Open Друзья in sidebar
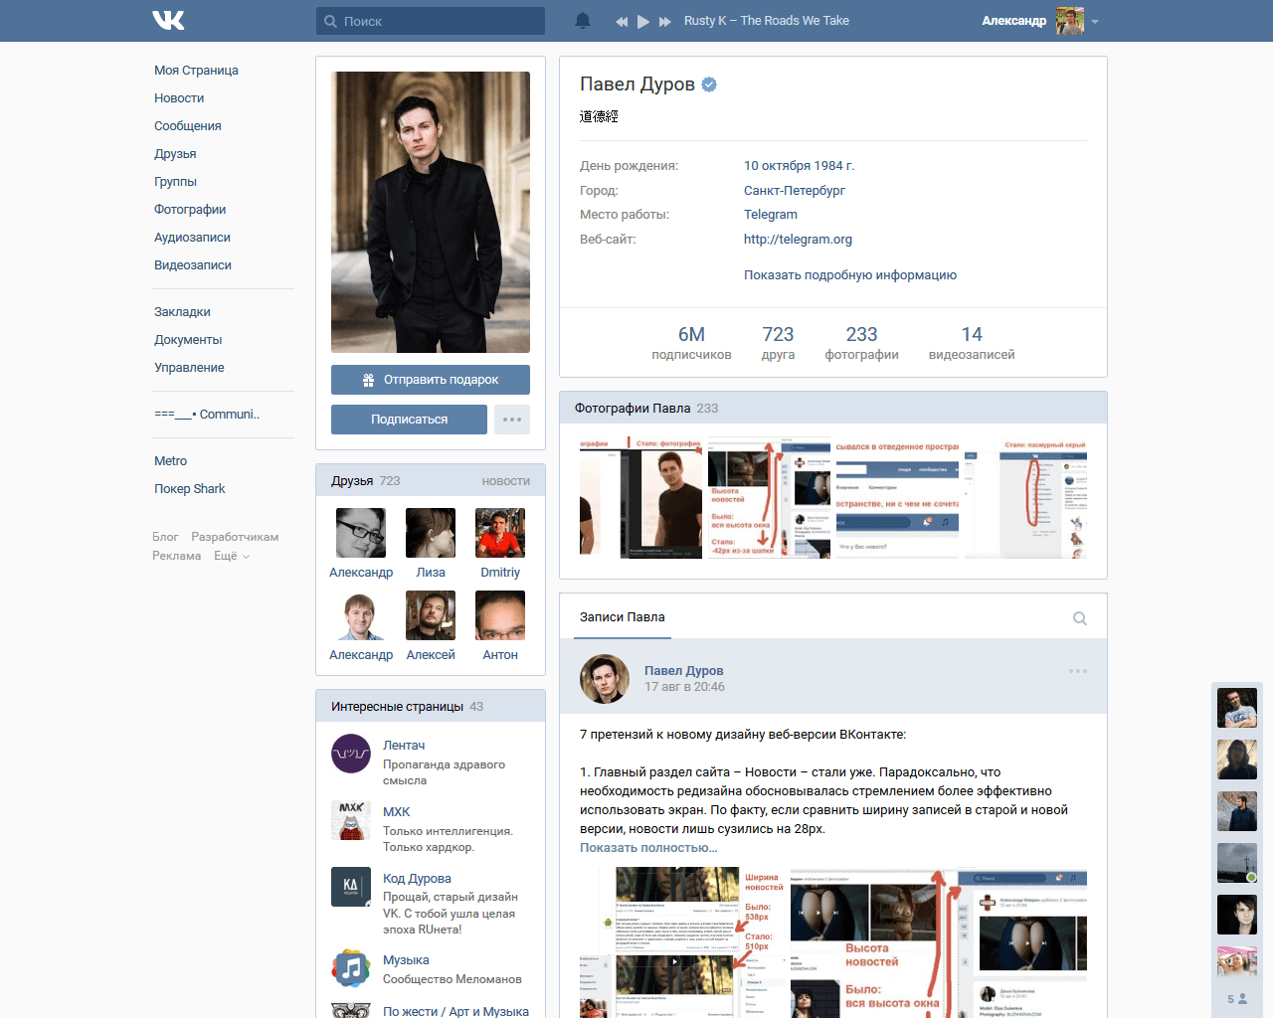1273x1018 pixels. pyautogui.click(x=175, y=154)
